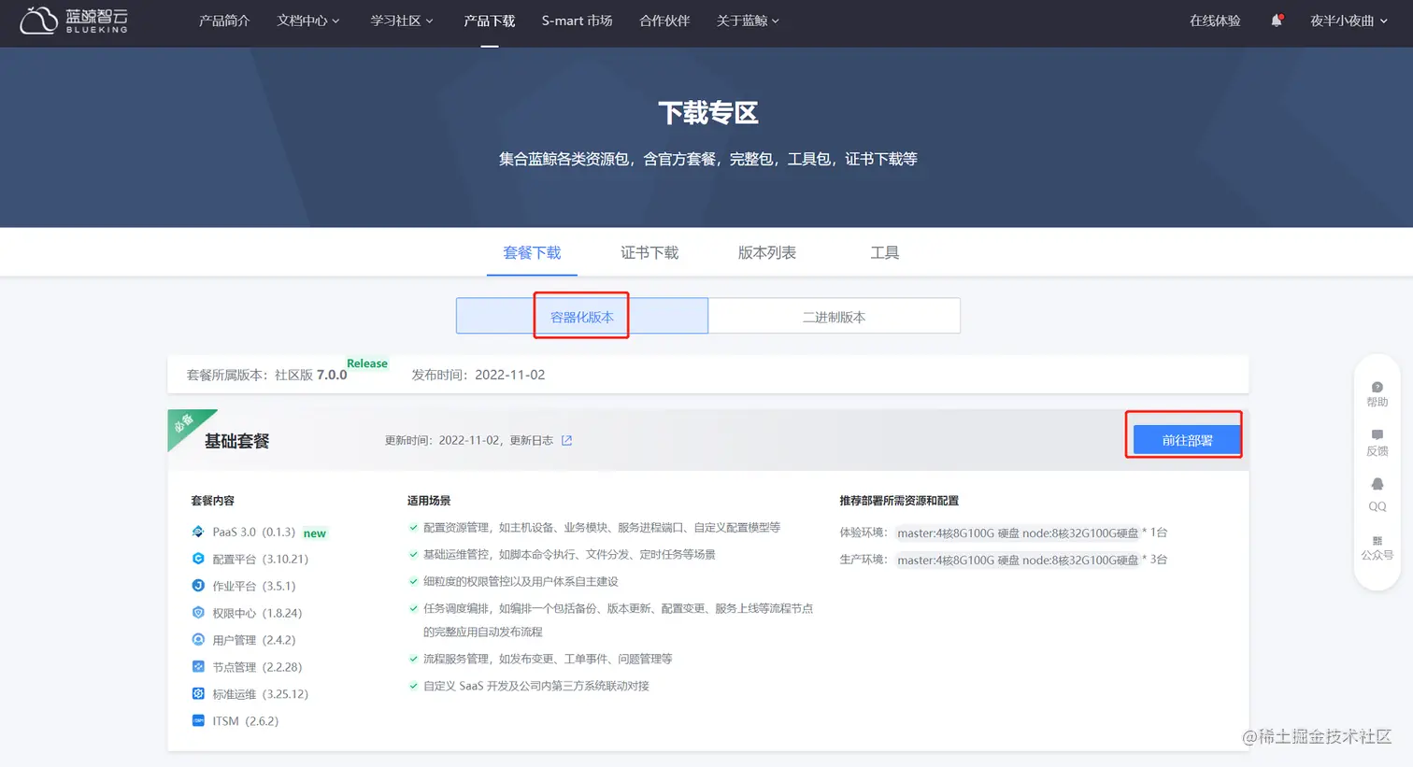The height and width of the screenshot is (767, 1413).
Task: Click the 帮助 help icon in sidebar
Action: 1377,387
